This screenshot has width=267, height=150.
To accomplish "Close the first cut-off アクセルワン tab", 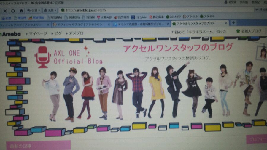I will coord(48,25).
